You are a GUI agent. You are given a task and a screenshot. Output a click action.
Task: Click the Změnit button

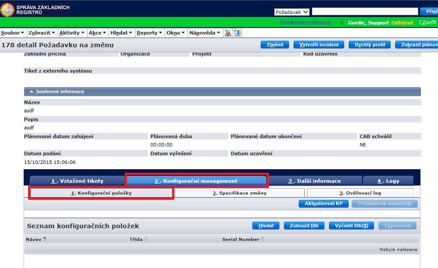point(275,45)
